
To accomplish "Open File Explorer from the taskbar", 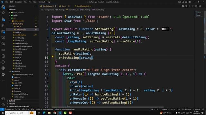I will click(x=49, y=113).
